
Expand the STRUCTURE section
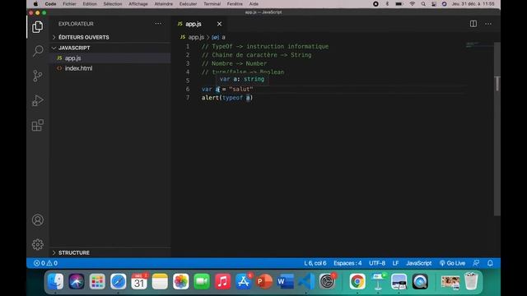pyautogui.click(x=110, y=252)
